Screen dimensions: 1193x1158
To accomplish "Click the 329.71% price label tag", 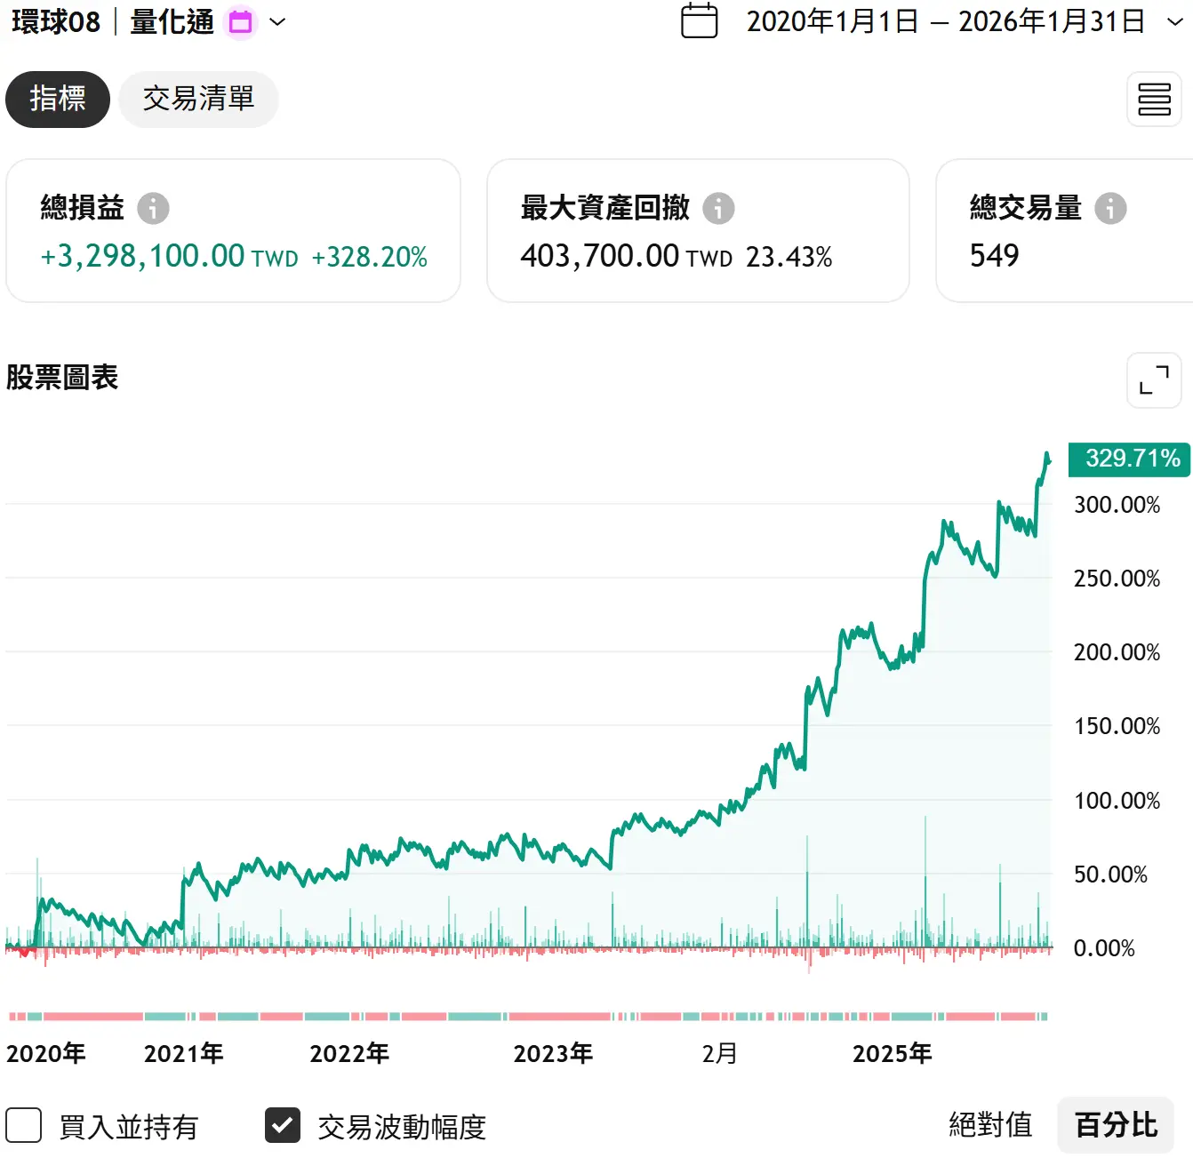I will point(1129,459).
